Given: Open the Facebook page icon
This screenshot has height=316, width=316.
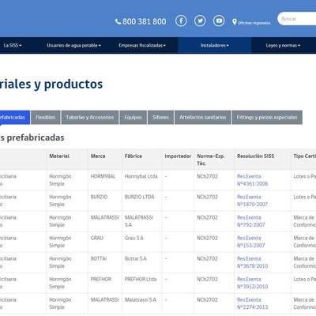Looking at the screenshot, I should 181,21.
